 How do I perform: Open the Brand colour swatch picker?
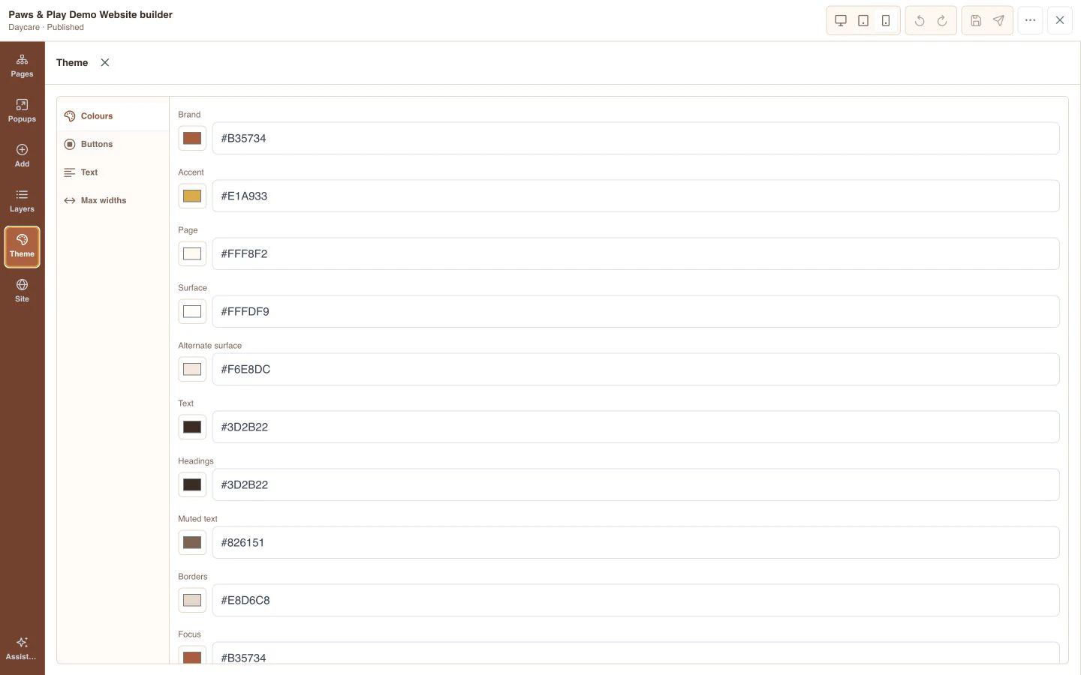pos(192,138)
